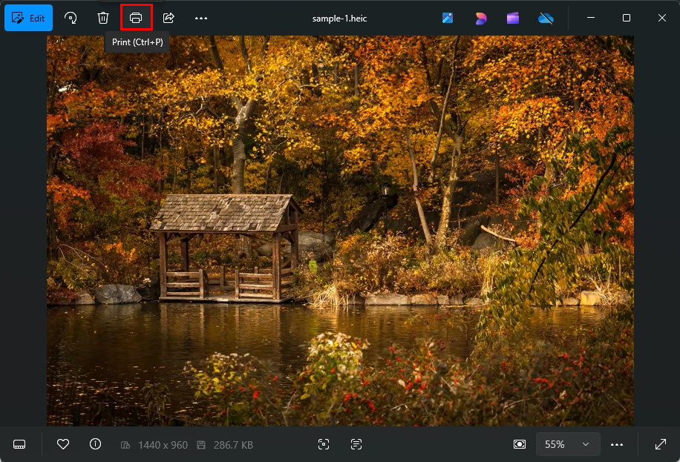Open the bottom more-options menu
Screen dimensions: 680x462
(x=617, y=443)
